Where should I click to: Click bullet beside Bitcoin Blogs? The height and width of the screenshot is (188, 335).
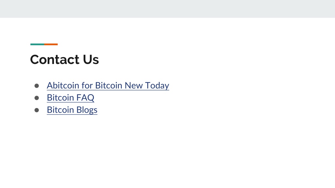(37, 110)
